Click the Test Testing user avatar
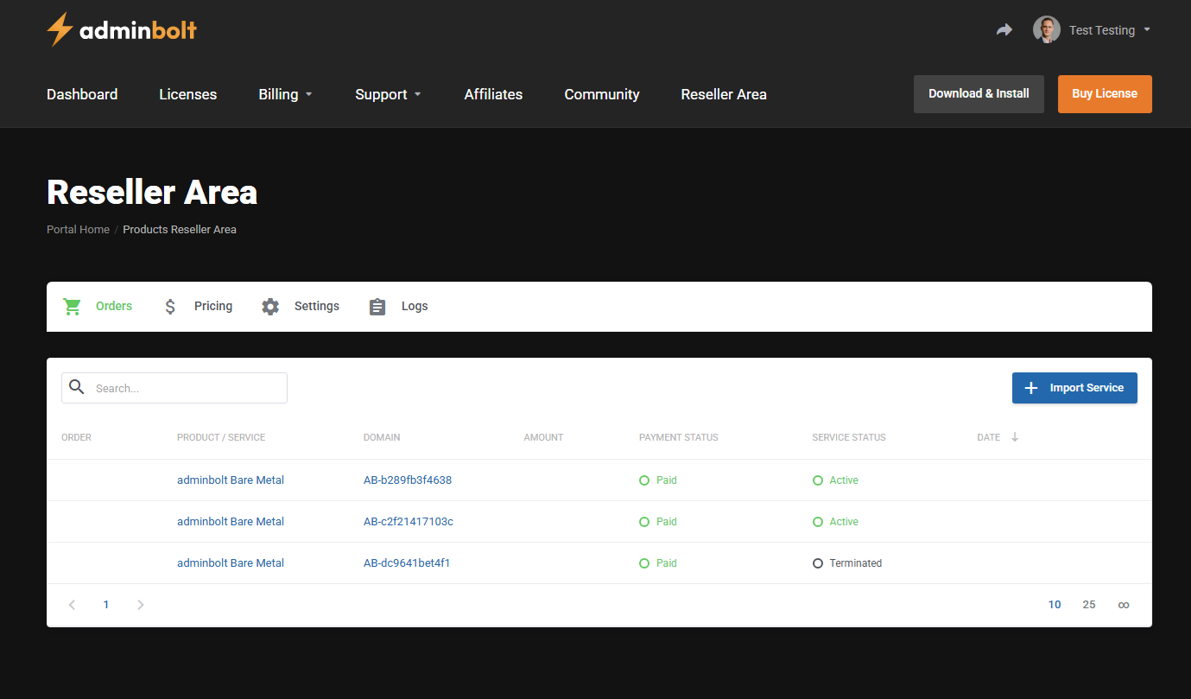The height and width of the screenshot is (699, 1191). tap(1047, 29)
